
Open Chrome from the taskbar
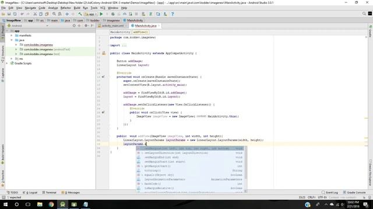click(x=51, y=204)
